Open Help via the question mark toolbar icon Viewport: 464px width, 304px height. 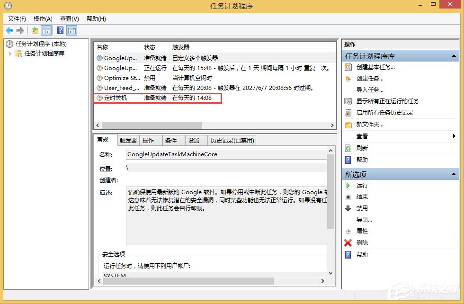coord(60,30)
